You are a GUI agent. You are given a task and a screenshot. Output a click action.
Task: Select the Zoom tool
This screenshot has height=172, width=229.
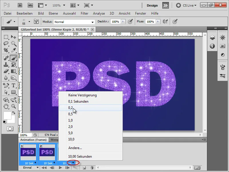point(13,106)
